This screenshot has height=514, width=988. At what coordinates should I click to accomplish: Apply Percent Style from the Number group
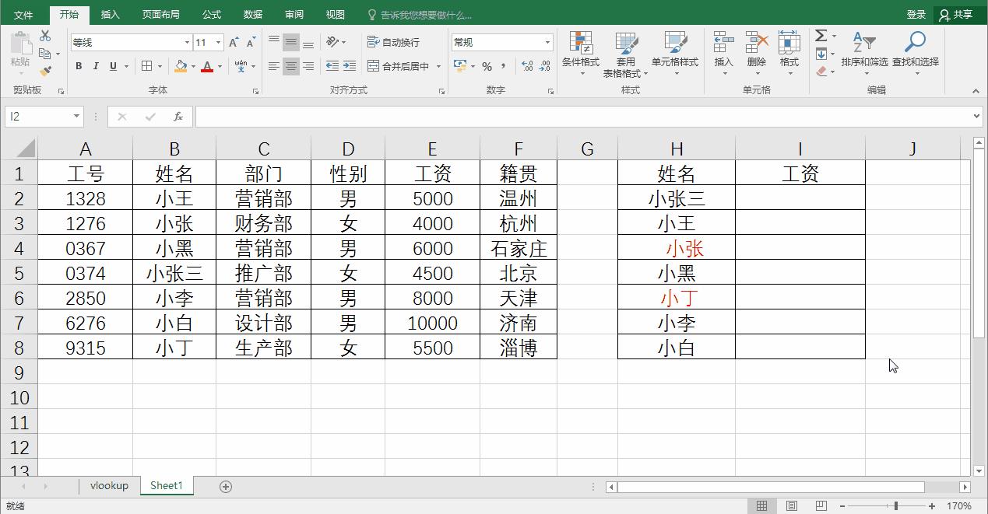487,67
